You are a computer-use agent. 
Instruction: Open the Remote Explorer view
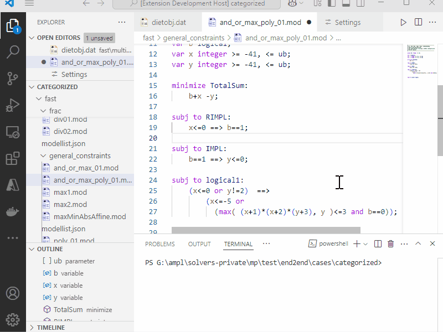13,132
